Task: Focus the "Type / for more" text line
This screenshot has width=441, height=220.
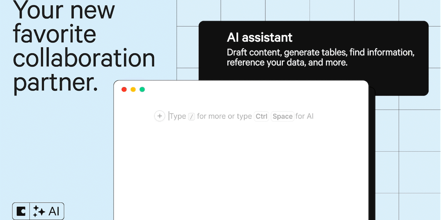Action: click(x=241, y=116)
